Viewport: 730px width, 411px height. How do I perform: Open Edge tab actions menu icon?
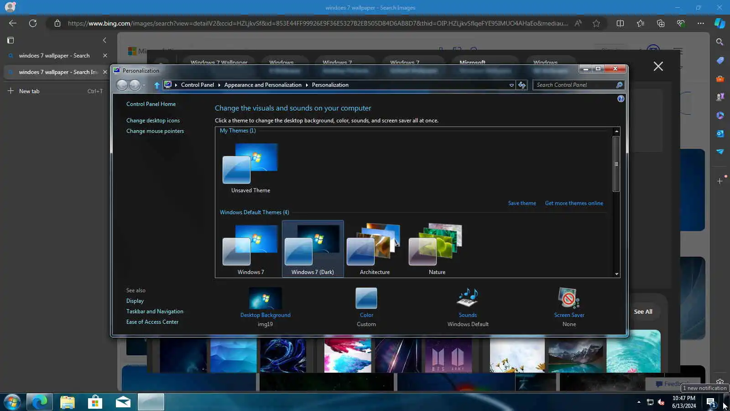(x=10, y=40)
